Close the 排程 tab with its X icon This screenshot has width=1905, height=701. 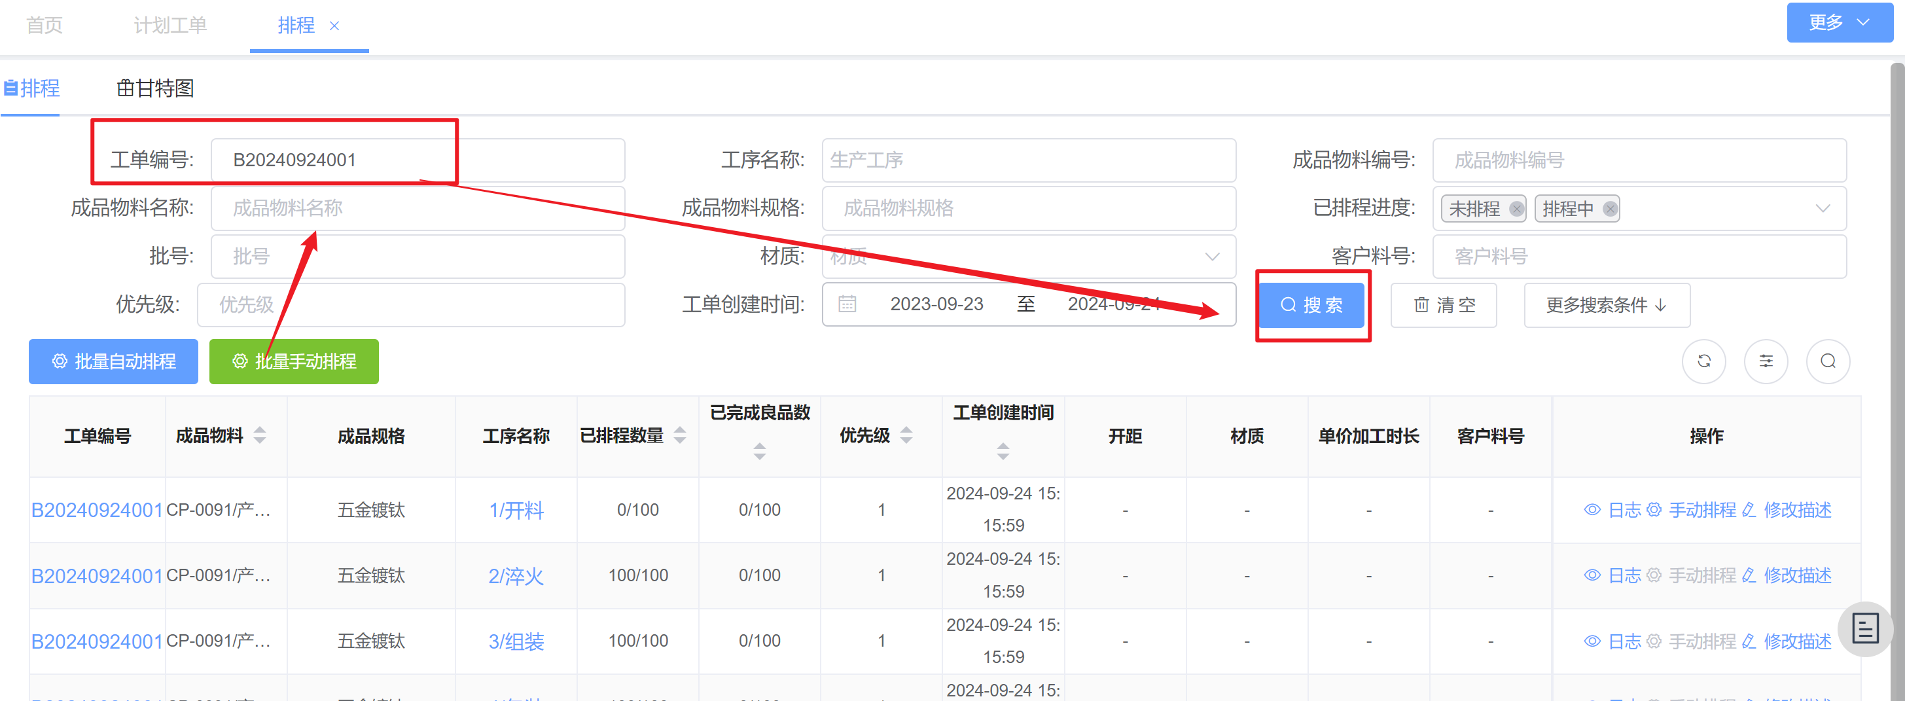point(334,26)
